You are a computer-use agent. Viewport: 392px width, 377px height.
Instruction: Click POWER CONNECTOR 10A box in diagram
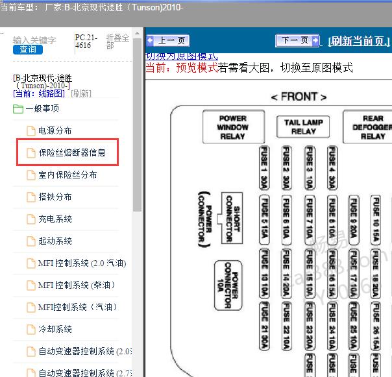pos(228,286)
